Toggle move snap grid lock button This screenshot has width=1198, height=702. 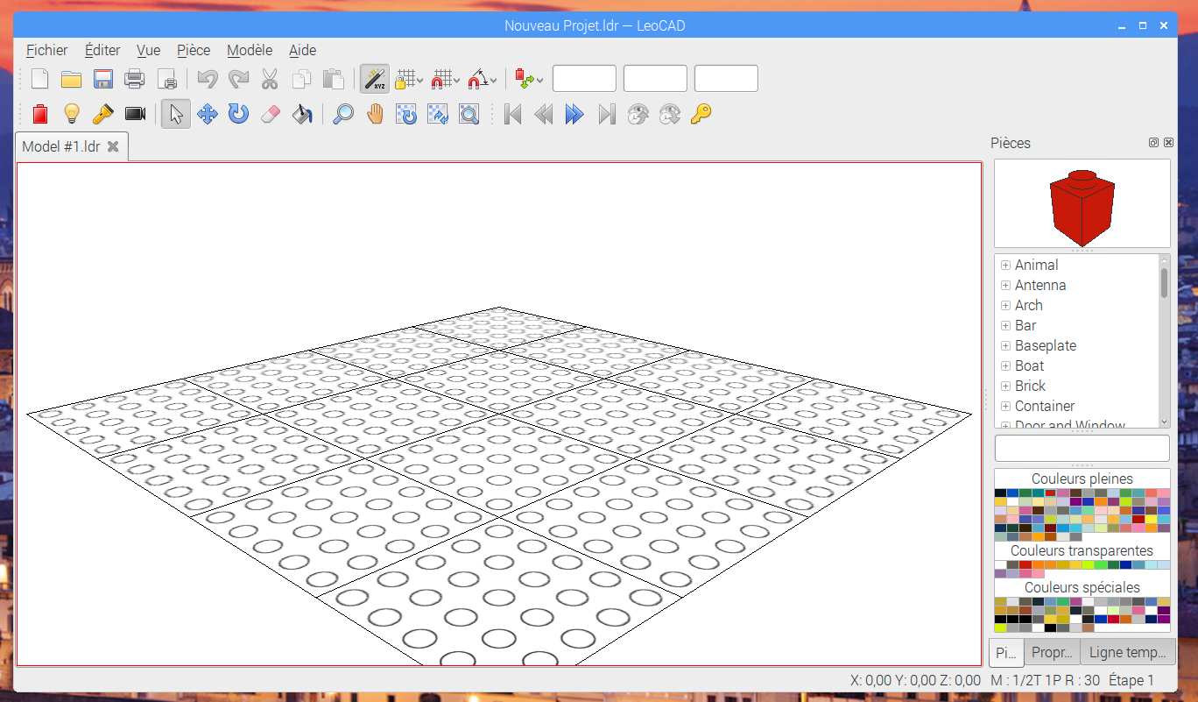tap(404, 79)
